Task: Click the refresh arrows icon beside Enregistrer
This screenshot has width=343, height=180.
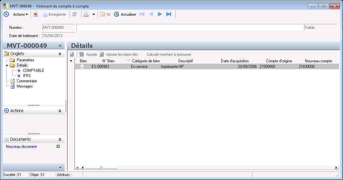Action: (75, 14)
